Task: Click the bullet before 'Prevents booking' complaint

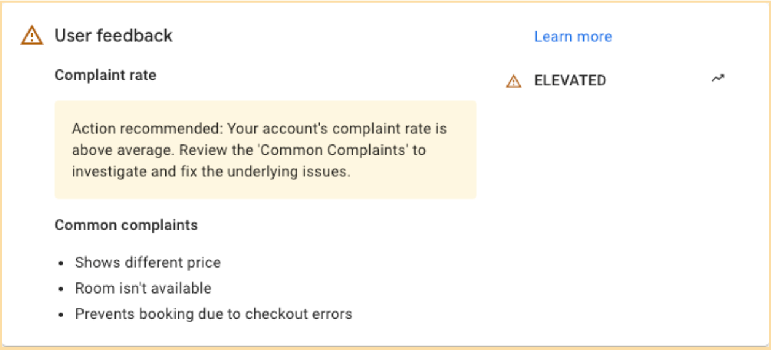Action: coord(61,315)
